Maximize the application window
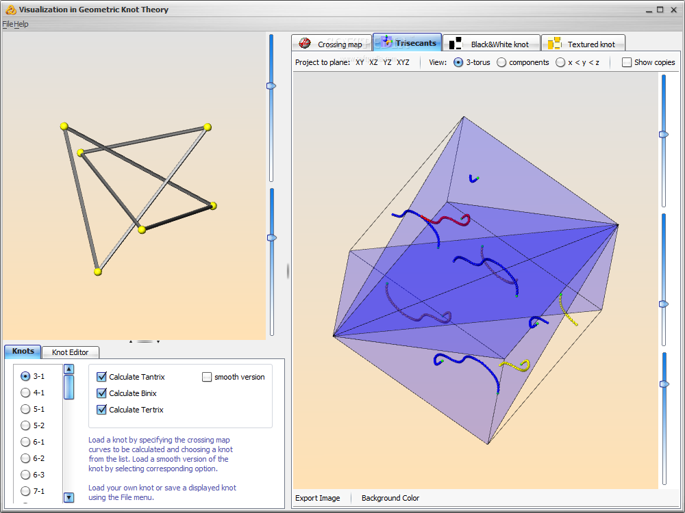Screen dimensions: 685x513 pos(660,10)
